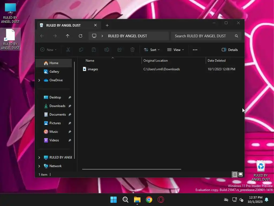Click the Copy icon in toolbar

click(81, 50)
